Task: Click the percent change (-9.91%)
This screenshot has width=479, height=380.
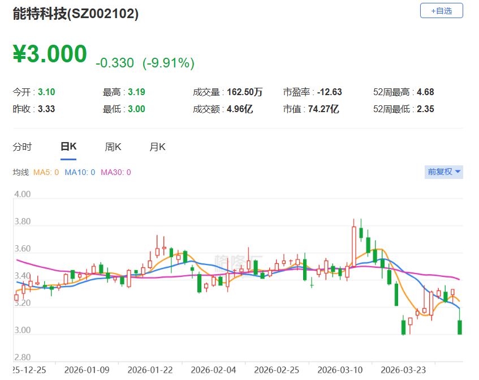Action: 169,63
